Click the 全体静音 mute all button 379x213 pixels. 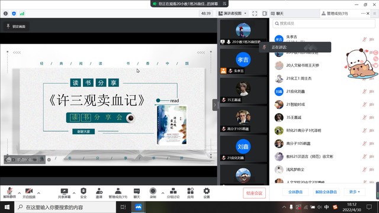[296, 192]
